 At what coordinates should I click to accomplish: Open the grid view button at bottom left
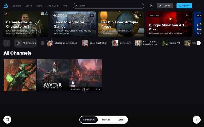pos(7,120)
